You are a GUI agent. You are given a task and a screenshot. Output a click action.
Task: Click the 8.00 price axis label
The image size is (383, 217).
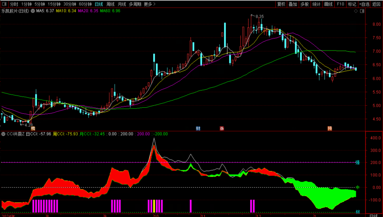tap(376, 24)
